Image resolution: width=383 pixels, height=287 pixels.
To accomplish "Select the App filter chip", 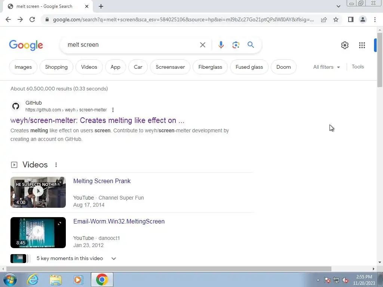I will 116,67.
